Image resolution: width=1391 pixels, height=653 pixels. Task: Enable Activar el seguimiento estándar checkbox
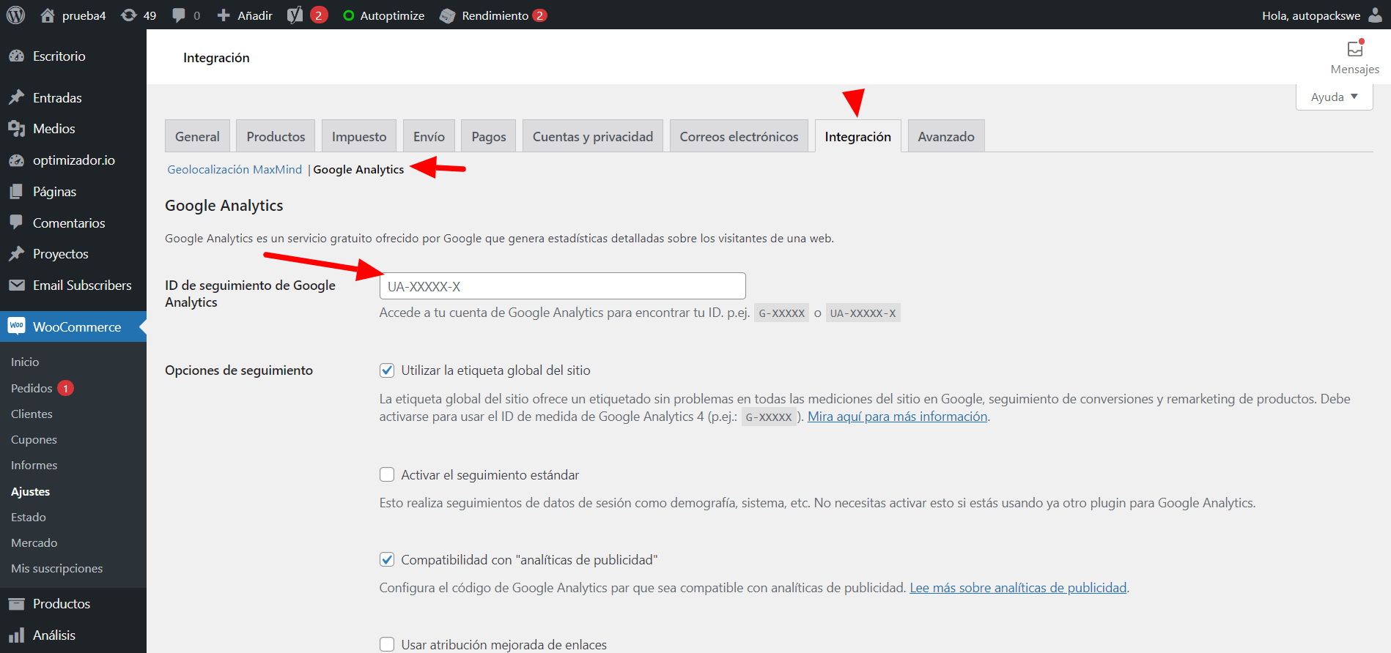387,474
